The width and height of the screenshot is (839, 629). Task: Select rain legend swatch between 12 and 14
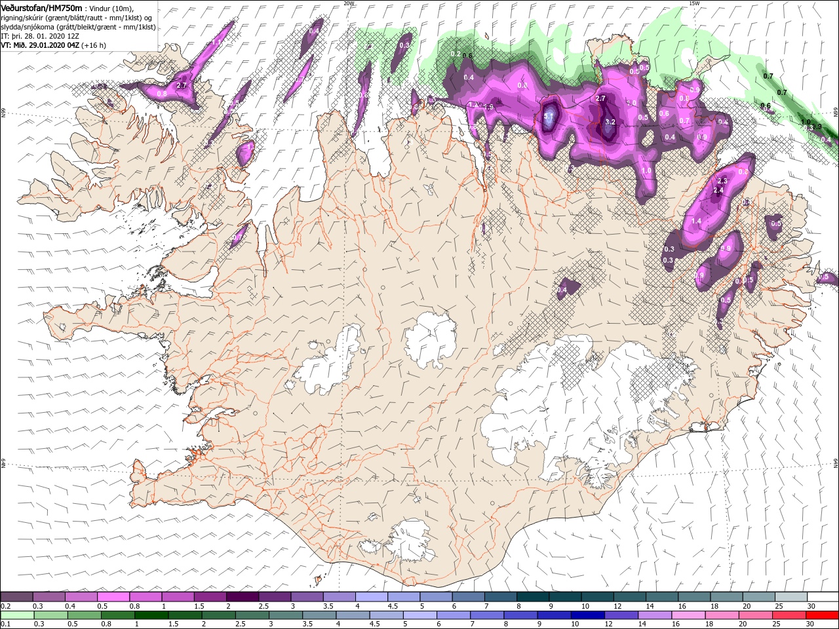pyautogui.click(x=621, y=615)
